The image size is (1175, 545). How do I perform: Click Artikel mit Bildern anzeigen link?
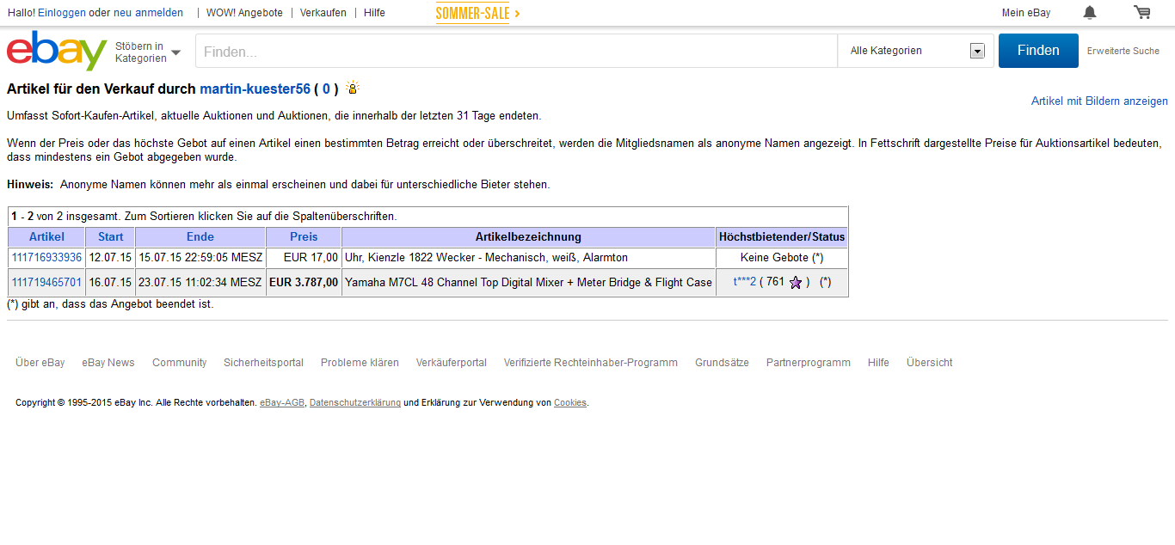tap(1099, 101)
